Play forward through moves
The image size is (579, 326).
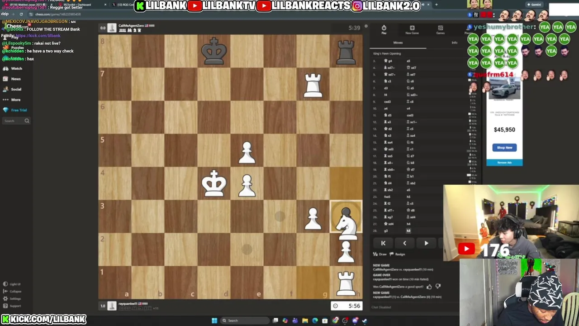click(426, 243)
